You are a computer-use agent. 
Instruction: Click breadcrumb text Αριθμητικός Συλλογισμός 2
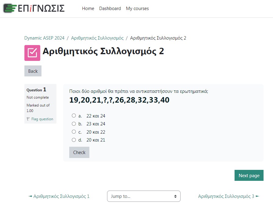click(158, 38)
